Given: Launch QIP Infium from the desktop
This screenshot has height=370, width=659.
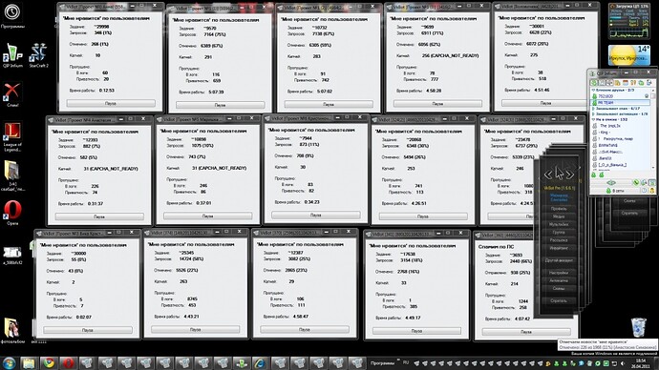Looking at the screenshot, I should click(12, 55).
